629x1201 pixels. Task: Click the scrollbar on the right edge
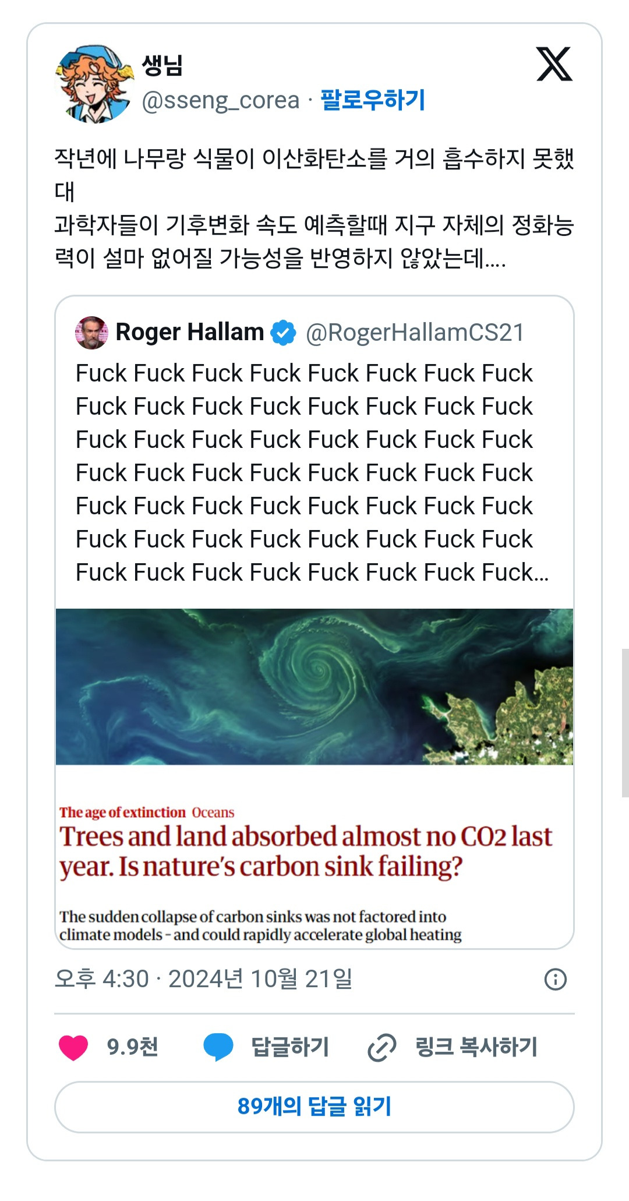(x=625, y=722)
